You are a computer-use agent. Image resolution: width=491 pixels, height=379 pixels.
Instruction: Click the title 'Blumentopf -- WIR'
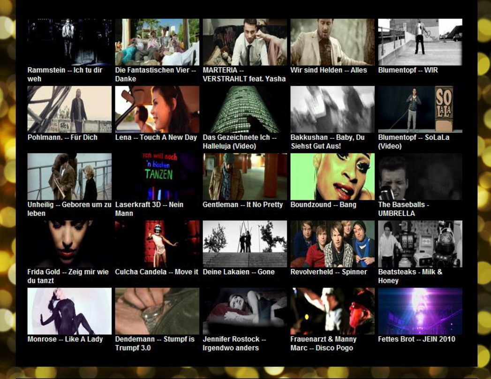(x=408, y=70)
